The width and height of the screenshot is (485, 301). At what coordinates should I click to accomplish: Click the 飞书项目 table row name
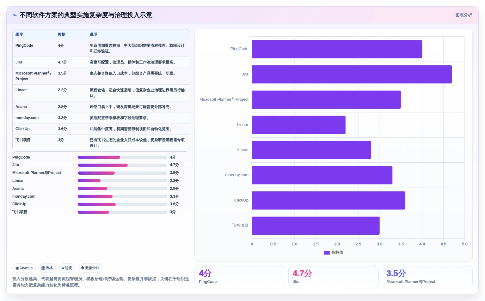click(23, 140)
